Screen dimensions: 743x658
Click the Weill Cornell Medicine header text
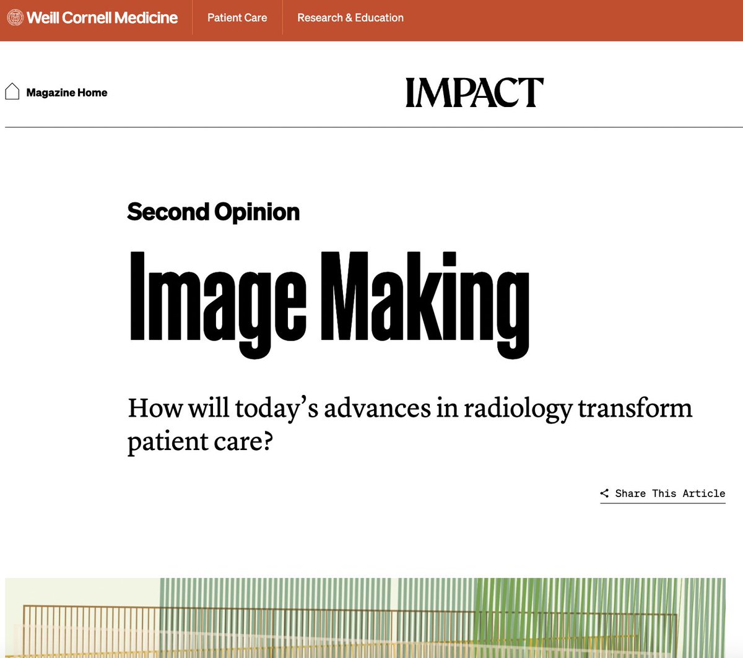pyautogui.click(x=101, y=17)
